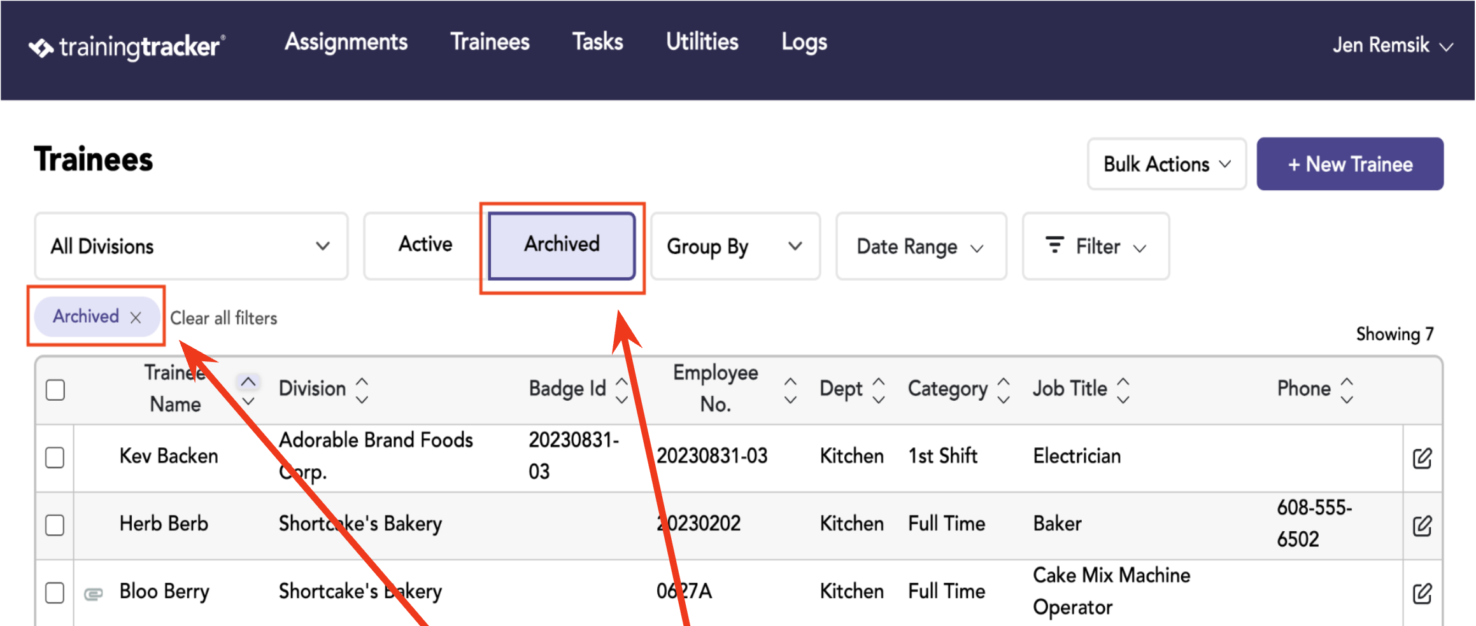Open the edit icon on Herb Berb row
The width and height of the screenshot is (1476, 626).
pyautogui.click(x=1422, y=525)
